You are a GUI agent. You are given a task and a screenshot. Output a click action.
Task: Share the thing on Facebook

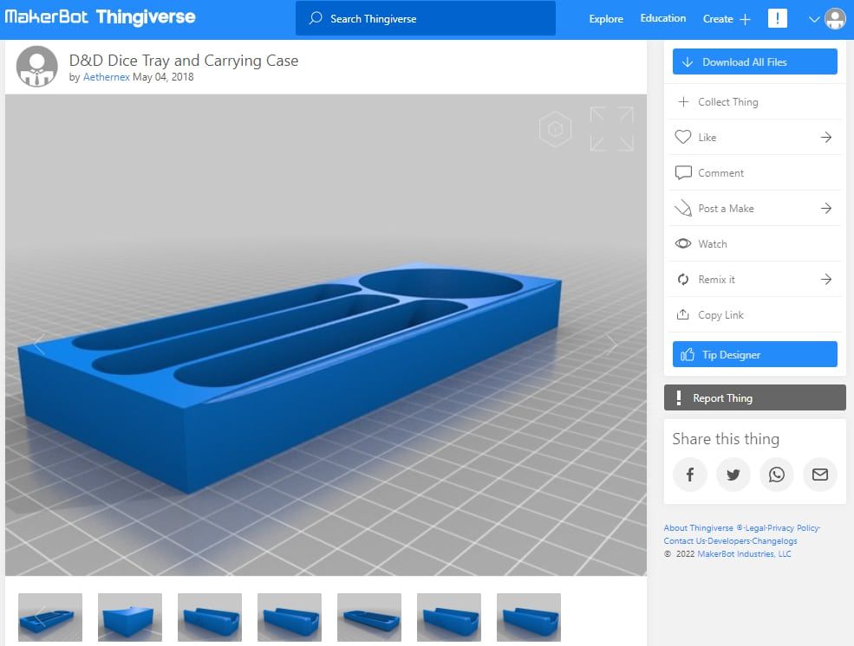pos(690,475)
